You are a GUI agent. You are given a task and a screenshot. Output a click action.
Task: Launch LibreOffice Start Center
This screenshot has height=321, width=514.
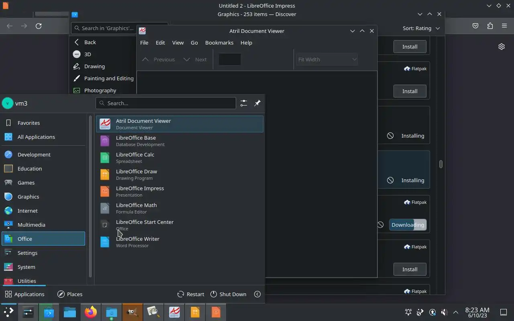(179, 225)
